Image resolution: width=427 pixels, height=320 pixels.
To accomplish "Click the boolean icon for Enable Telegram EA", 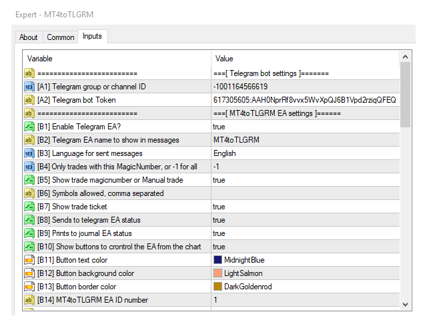I will [x=29, y=127].
